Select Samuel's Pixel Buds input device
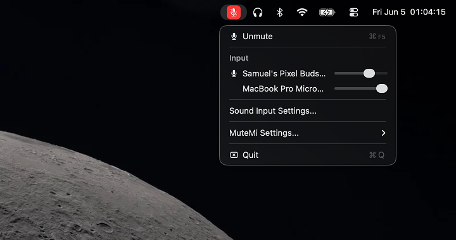The height and width of the screenshot is (240, 456). pos(284,74)
